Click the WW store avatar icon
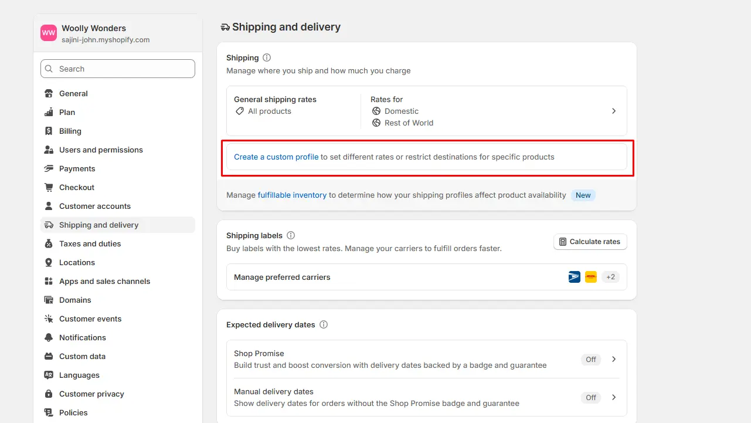 click(49, 33)
